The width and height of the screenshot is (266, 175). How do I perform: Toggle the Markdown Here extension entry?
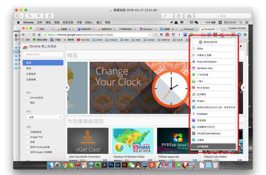click(213, 68)
